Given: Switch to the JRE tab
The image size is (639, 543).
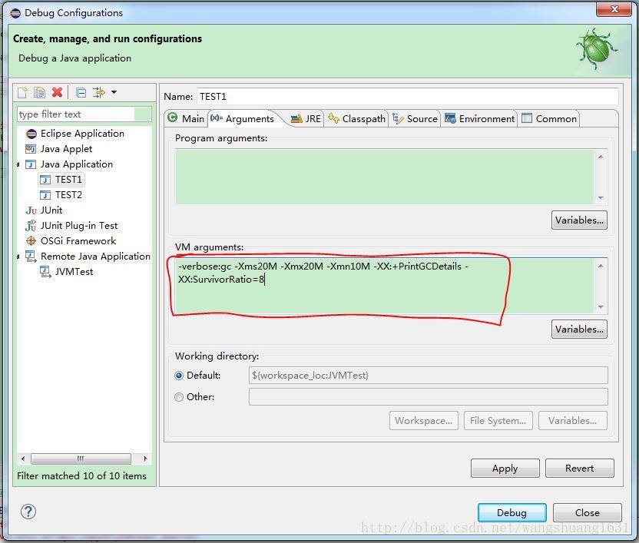Looking at the screenshot, I should click(306, 118).
